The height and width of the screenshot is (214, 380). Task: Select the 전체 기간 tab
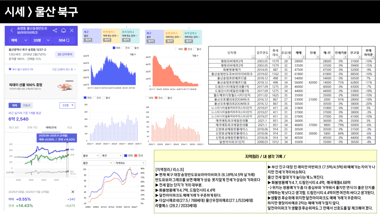32,127
